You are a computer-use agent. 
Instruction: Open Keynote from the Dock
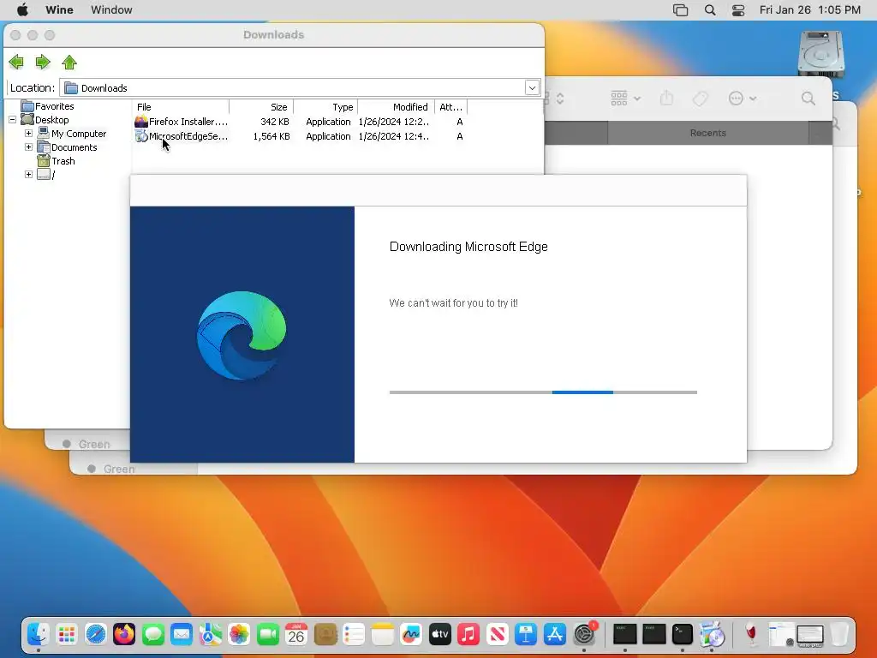[527, 634]
